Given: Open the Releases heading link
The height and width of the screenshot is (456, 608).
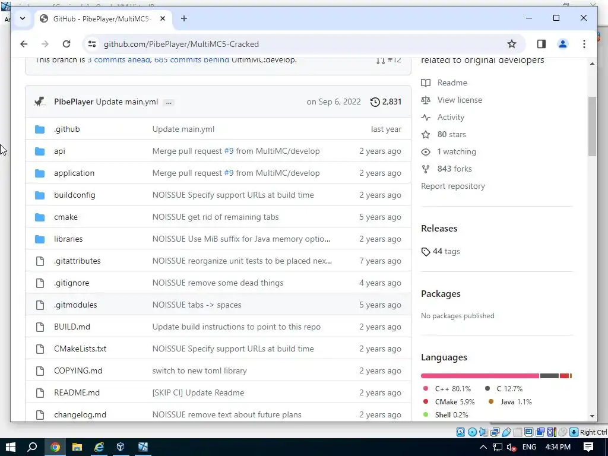Looking at the screenshot, I should (439, 229).
